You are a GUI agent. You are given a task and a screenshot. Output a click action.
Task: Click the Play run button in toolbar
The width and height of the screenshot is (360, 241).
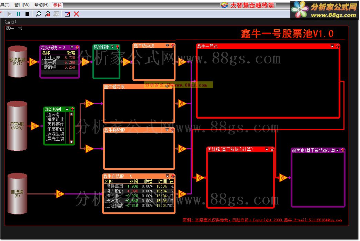9,14
